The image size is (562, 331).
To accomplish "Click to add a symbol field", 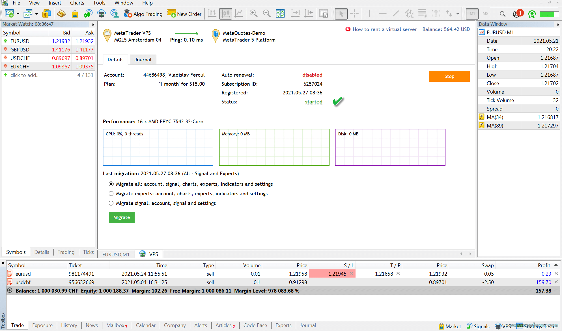I will point(25,75).
